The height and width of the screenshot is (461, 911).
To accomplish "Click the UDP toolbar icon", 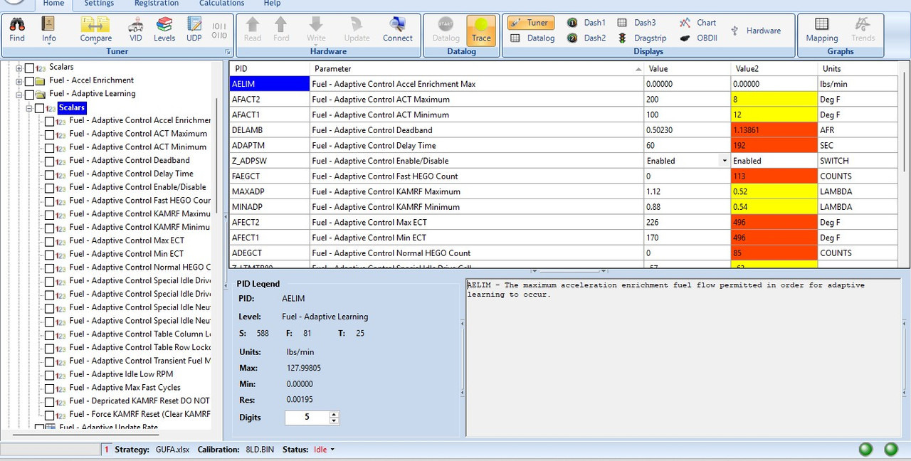I will 194,29.
